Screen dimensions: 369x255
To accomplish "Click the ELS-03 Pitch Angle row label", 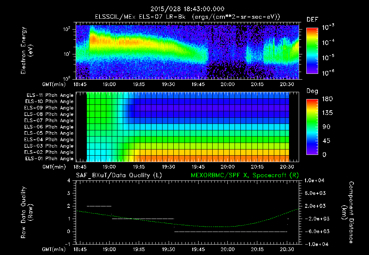I will tap(49, 146).
